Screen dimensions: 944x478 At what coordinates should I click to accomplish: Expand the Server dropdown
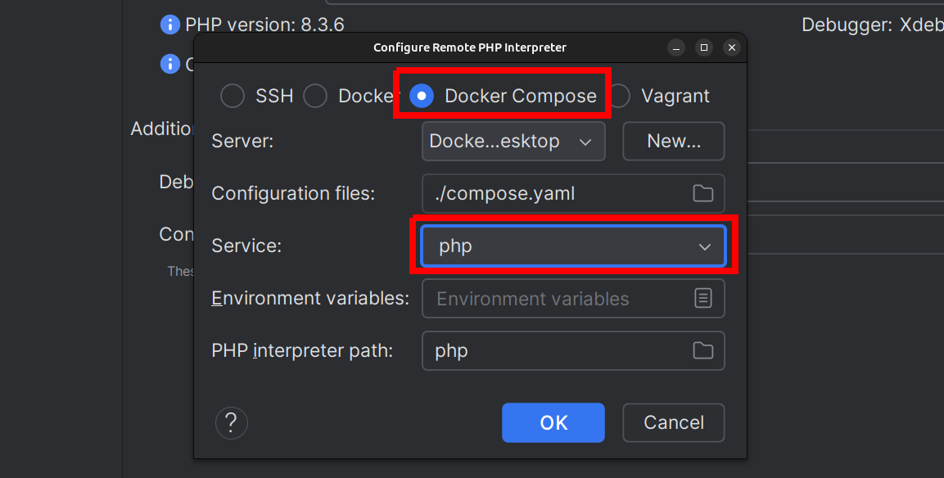pyautogui.click(x=513, y=141)
